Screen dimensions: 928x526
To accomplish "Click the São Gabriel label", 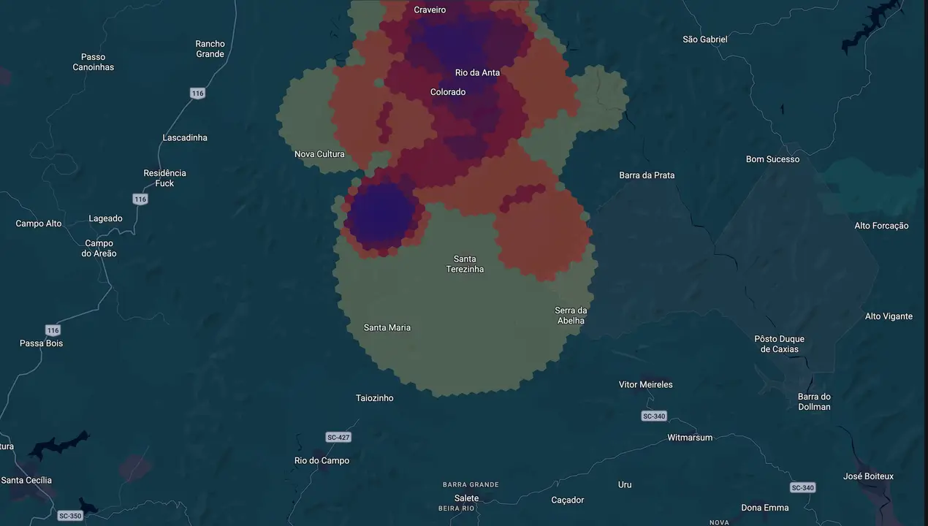I will click(705, 39).
